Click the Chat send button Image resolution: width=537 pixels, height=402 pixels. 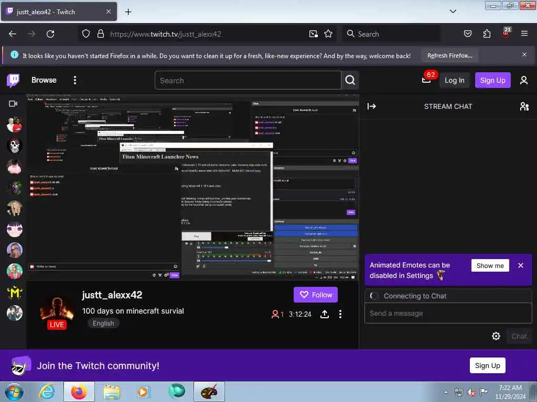point(519,336)
